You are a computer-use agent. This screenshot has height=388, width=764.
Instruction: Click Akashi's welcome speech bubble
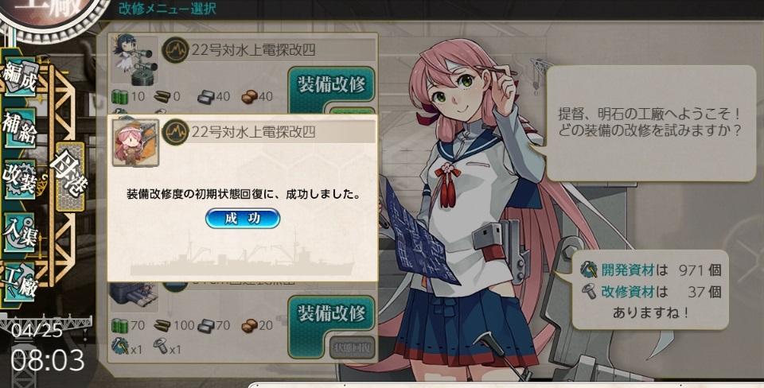651,123
